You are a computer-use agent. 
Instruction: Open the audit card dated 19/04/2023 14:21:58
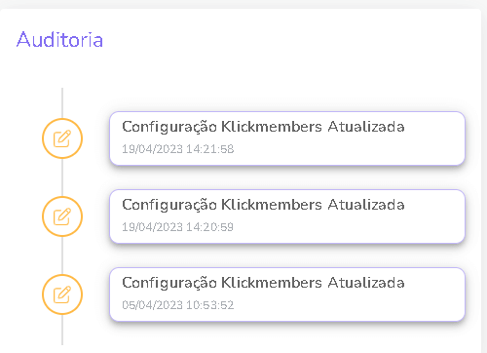287,138
